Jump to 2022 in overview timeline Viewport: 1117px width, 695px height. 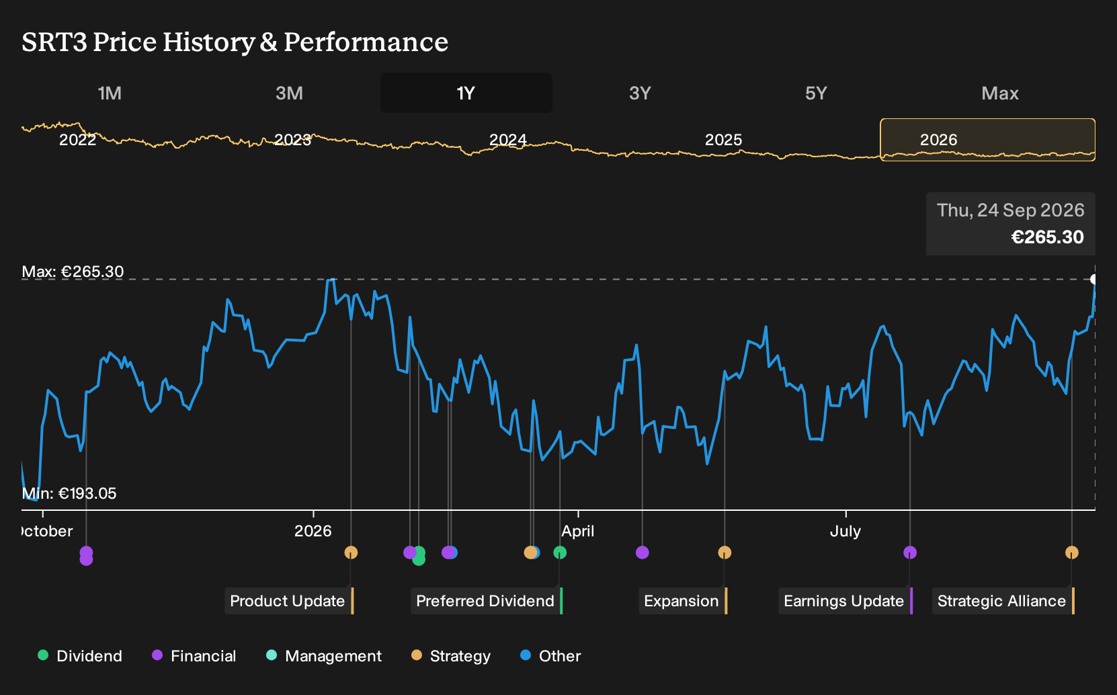tap(78, 140)
